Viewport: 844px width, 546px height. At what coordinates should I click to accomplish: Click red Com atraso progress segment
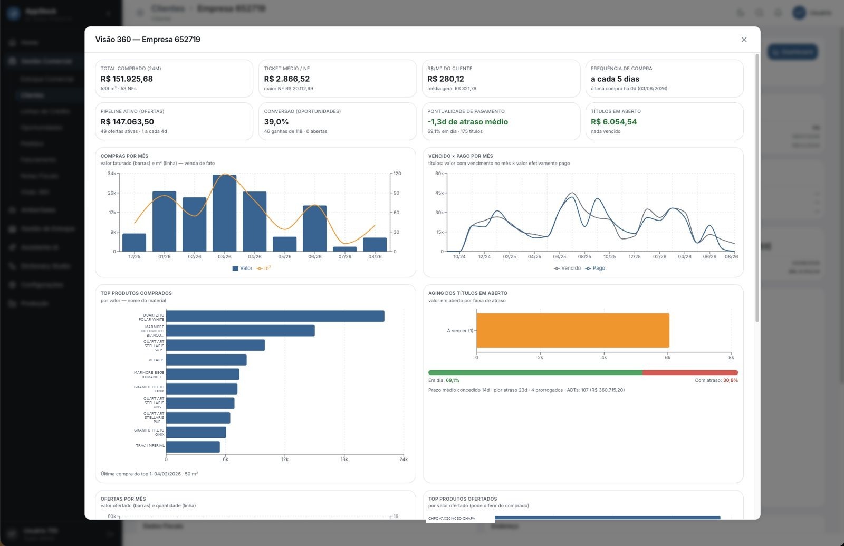(x=690, y=372)
